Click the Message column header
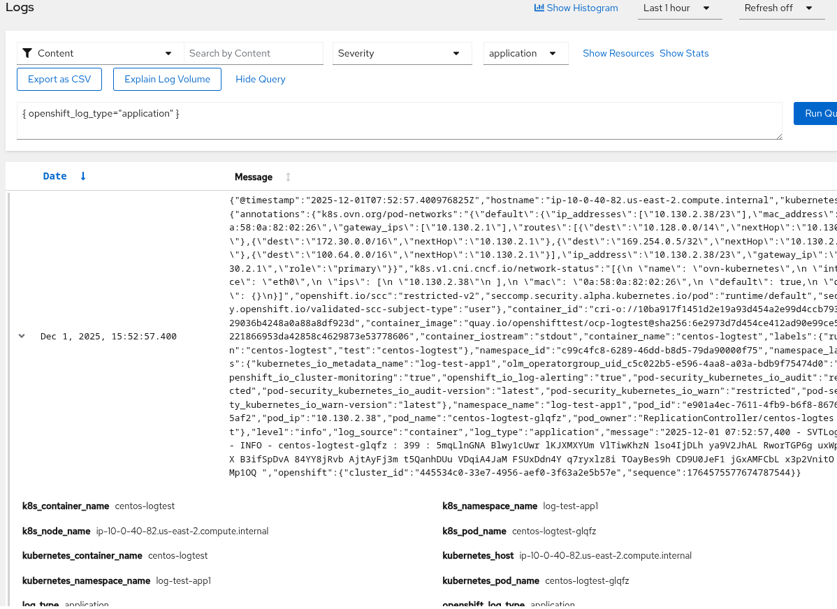 click(254, 177)
